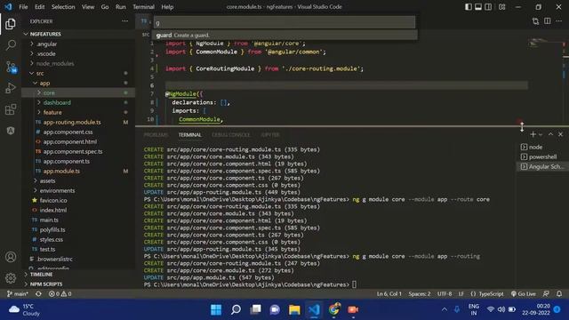This screenshot has width=569, height=320.
Task: Click Ln 6, Col 1 status entry
Action: (389, 293)
